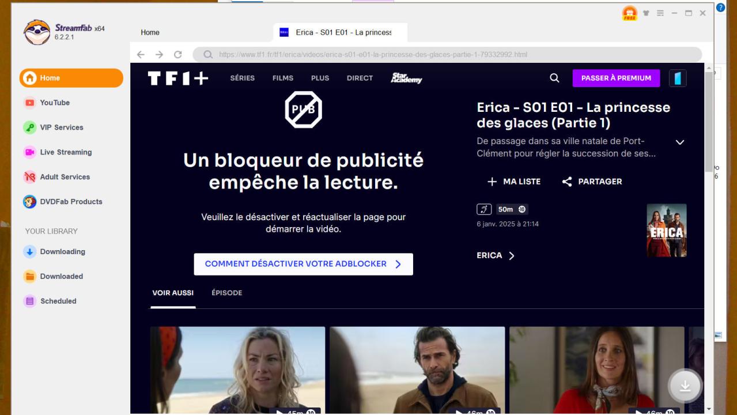737x415 pixels.
Task: Click the blue help question icon behind StreamFab
Action: pos(720,7)
